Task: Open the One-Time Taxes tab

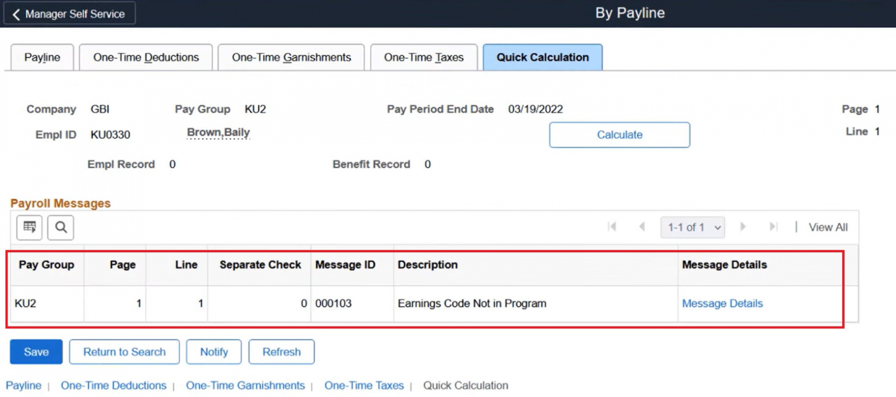Action: [423, 57]
